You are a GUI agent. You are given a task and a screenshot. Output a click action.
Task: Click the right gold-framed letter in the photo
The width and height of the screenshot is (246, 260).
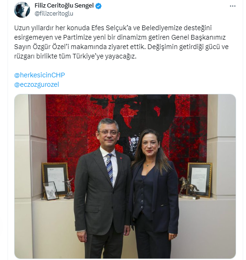[x=200, y=180]
